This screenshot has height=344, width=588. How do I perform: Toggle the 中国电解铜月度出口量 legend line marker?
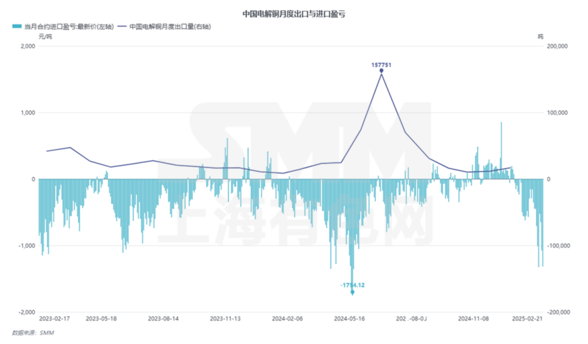coord(121,26)
